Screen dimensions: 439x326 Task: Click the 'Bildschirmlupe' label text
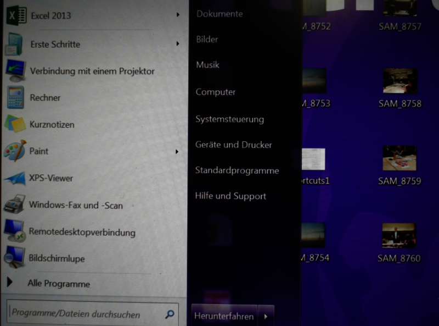pyautogui.click(x=57, y=258)
